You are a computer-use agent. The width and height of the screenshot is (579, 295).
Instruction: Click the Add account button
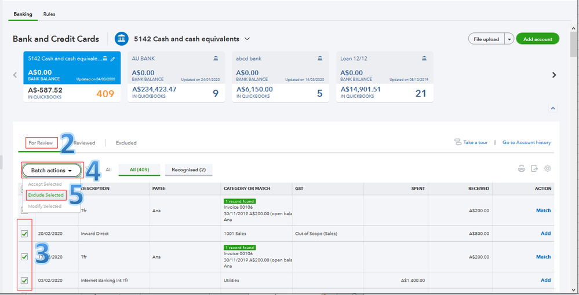537,39
